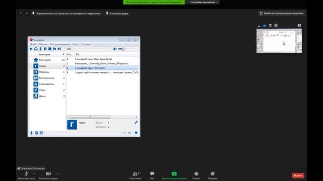Click Включить видео camera button
This screenshot has height=181, width=323.
pyautogui.click(x=48, y=175)
